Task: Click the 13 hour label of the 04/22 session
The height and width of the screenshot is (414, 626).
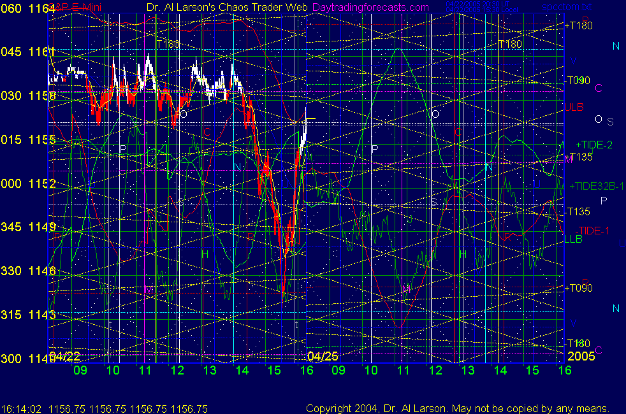Action: pos(210,370)
